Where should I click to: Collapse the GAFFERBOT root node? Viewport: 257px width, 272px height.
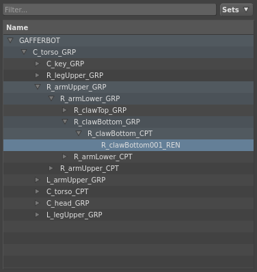[10, 40]
